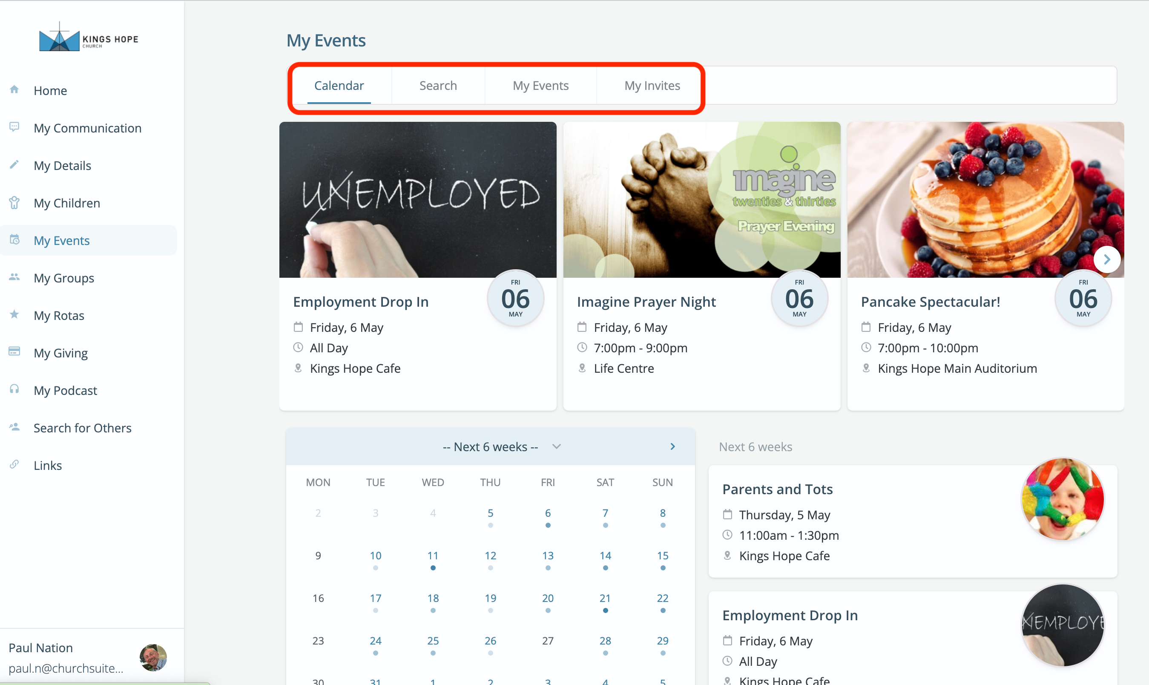Click the Kings Hope Church logo
The image size is (1149, 685).
pos(89,37)
